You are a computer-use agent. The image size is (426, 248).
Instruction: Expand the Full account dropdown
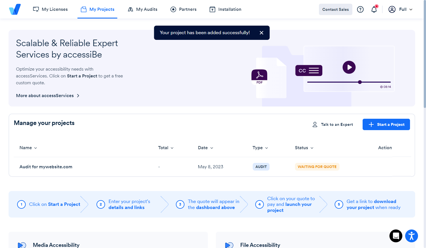click(401, 9)
